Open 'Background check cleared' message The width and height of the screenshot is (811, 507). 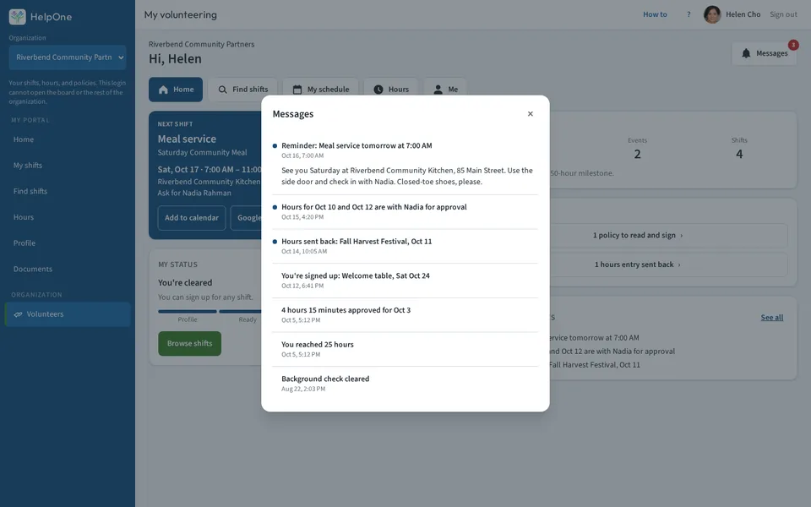tap(405, 384)
